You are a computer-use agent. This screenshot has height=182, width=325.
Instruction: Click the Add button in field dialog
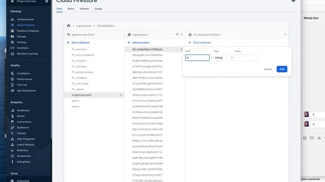[282, 69]
